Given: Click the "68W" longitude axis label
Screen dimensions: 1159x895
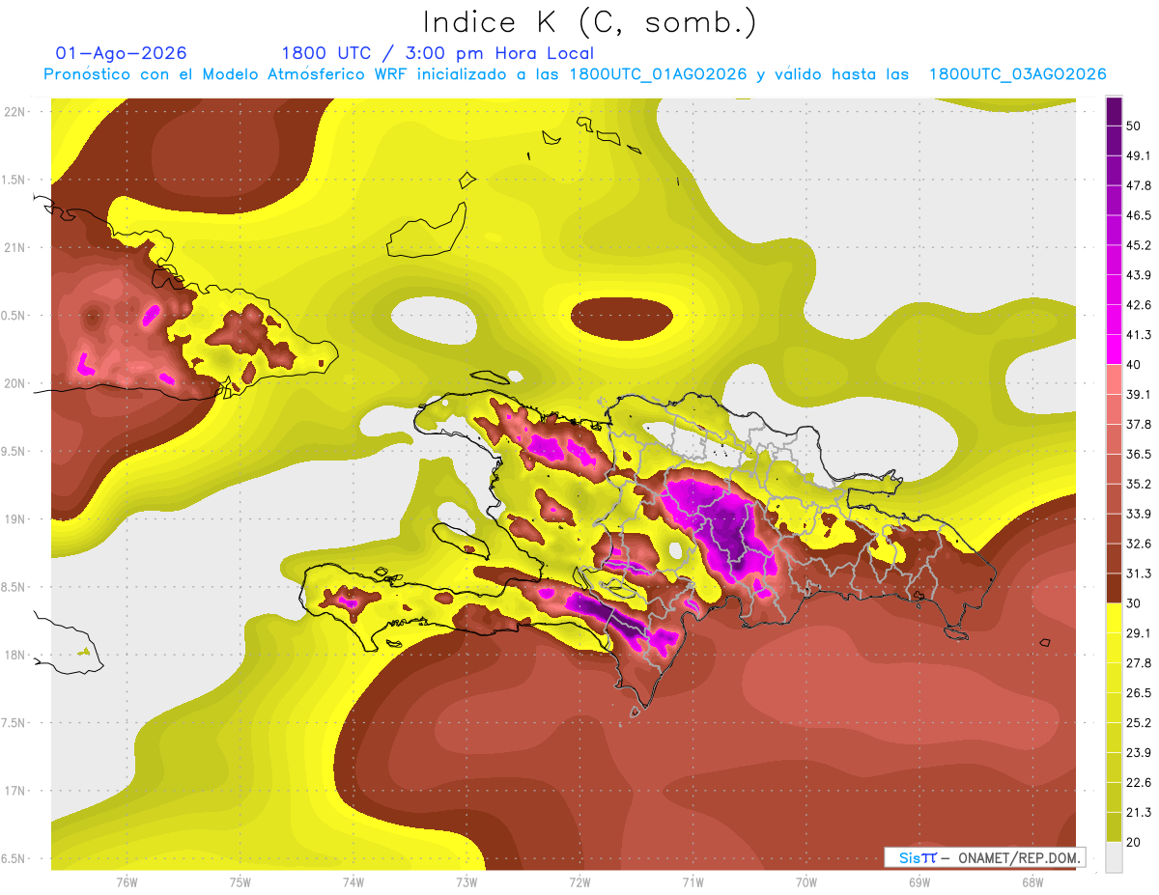Looking at the screenshot, I should click(x=1032, y=882).
